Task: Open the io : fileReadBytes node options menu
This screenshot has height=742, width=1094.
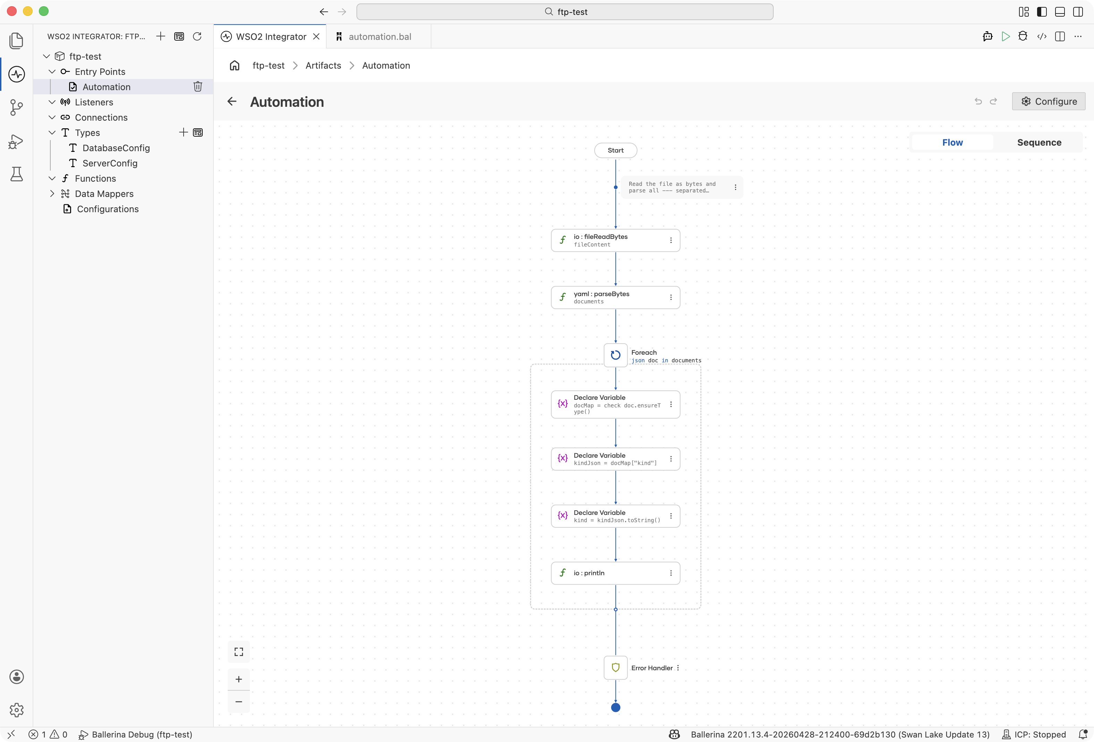Action: coord(671,240)
